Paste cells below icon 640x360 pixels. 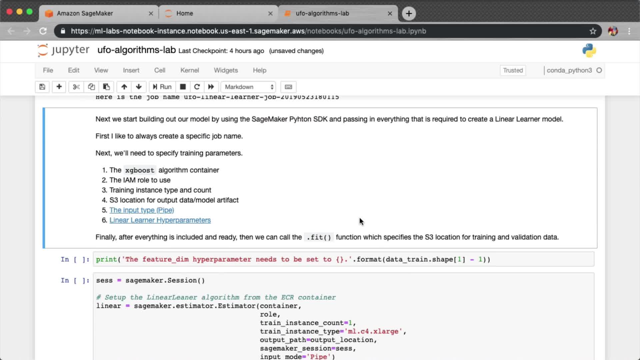pos(106,87)
